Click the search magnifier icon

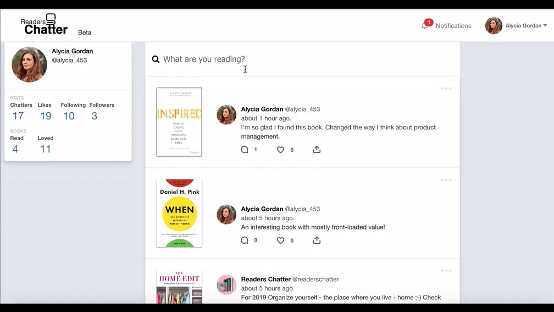(x=156, y=59)
